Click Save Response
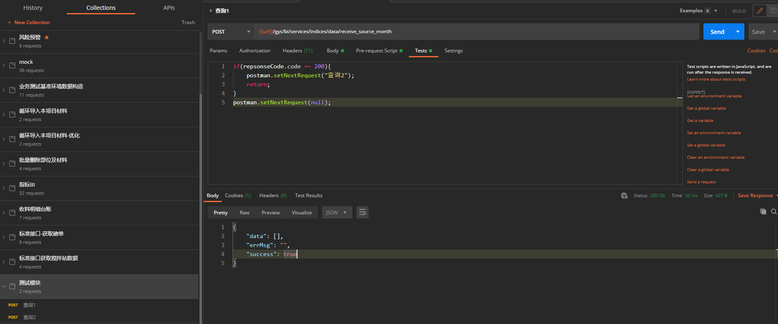Screen dimensions: 778x324 coord(755,196)
